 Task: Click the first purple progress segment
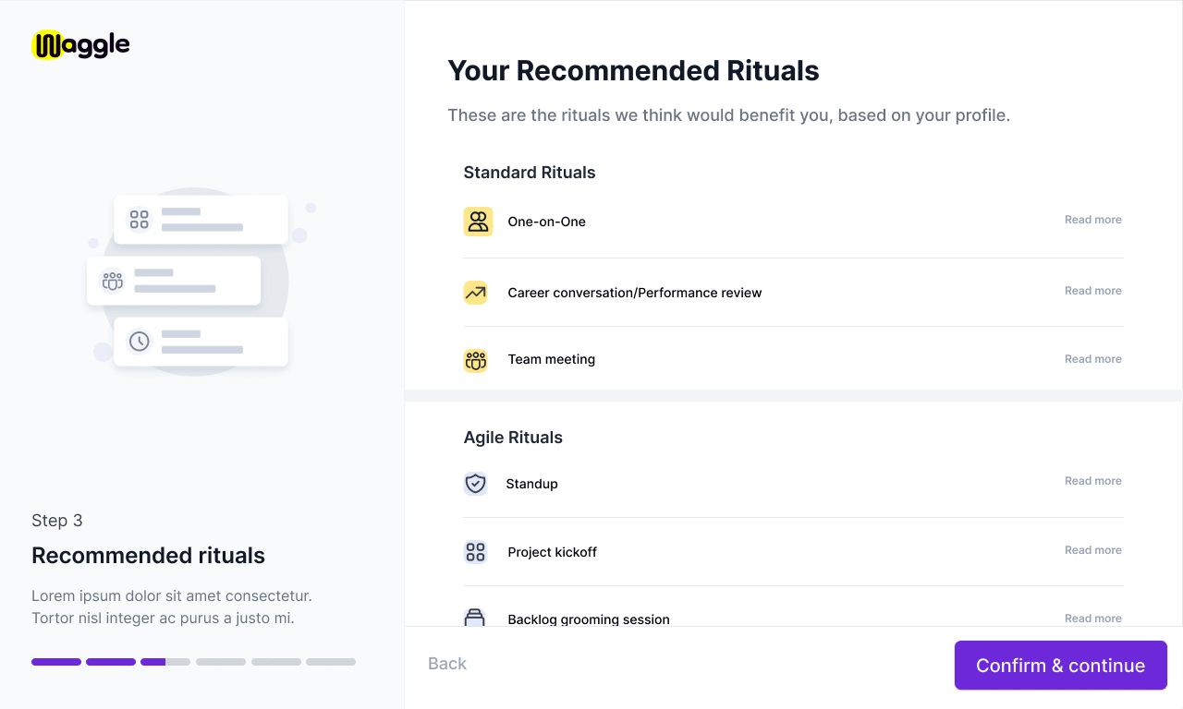56,662
